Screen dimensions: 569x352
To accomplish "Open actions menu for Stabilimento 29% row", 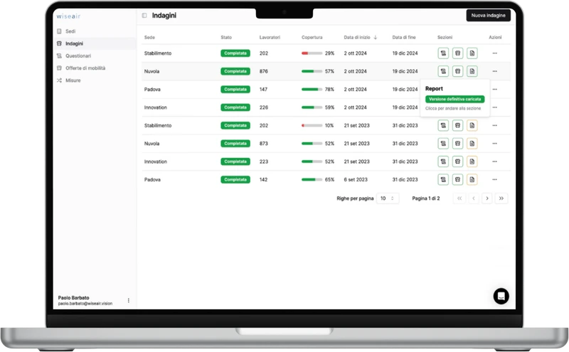I will [494, 53].
